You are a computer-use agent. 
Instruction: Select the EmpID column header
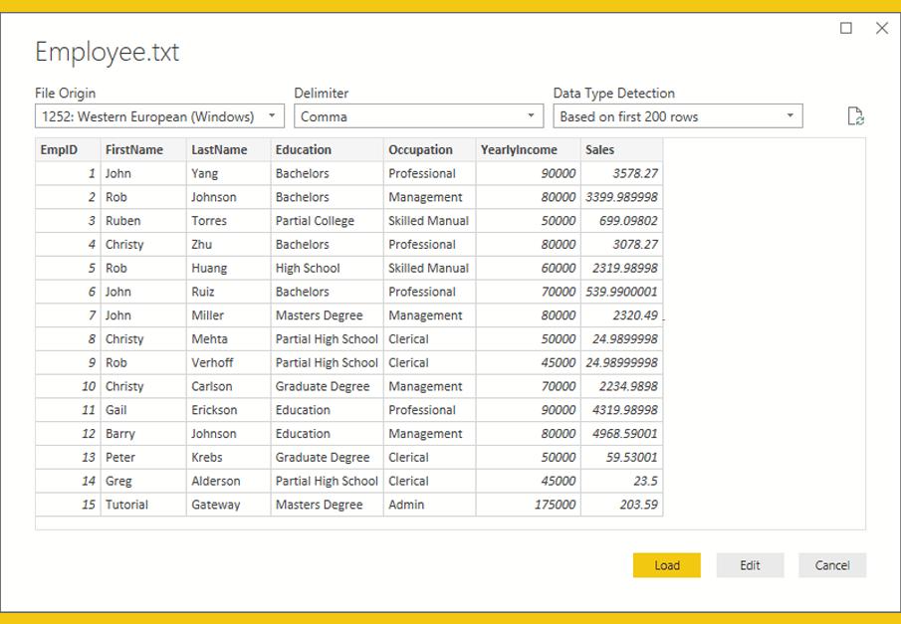tap(68, 150)
